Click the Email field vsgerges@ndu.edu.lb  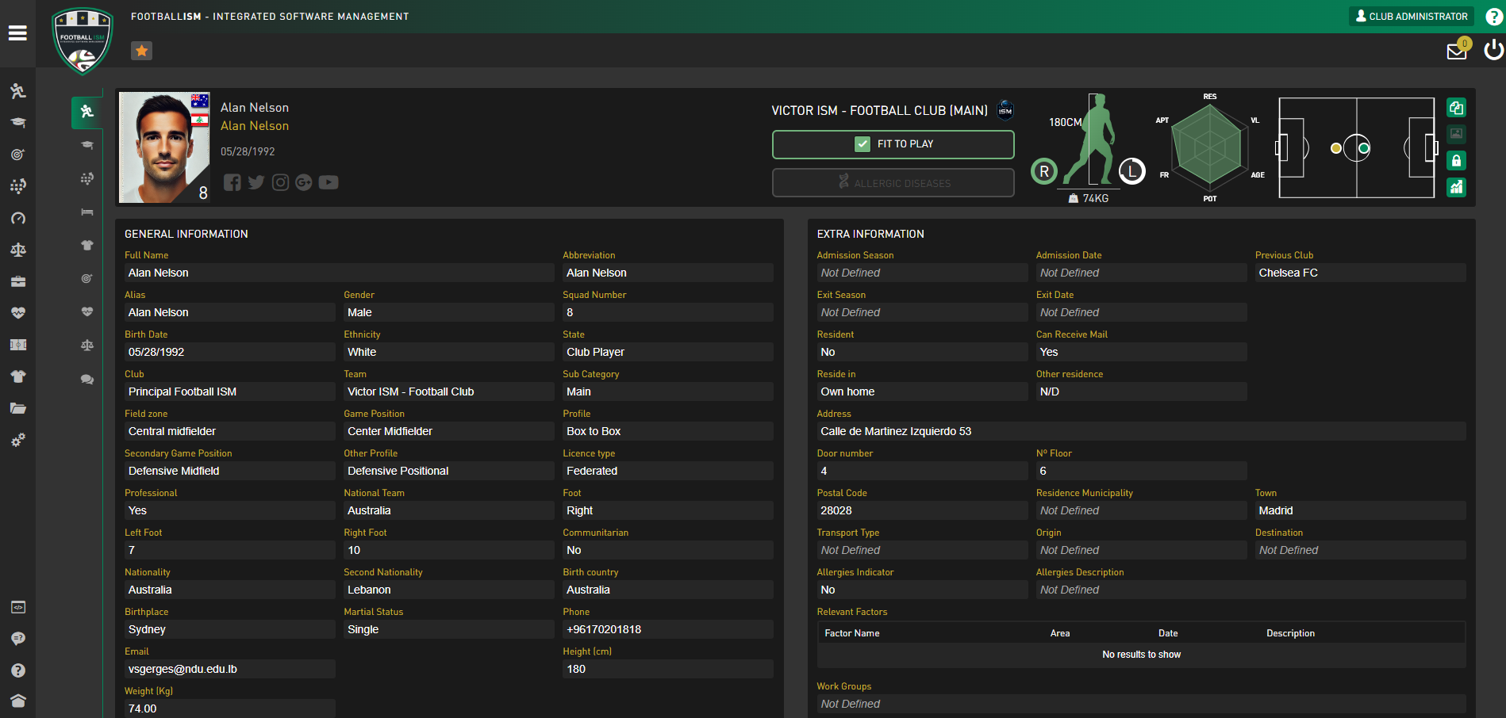229,669
